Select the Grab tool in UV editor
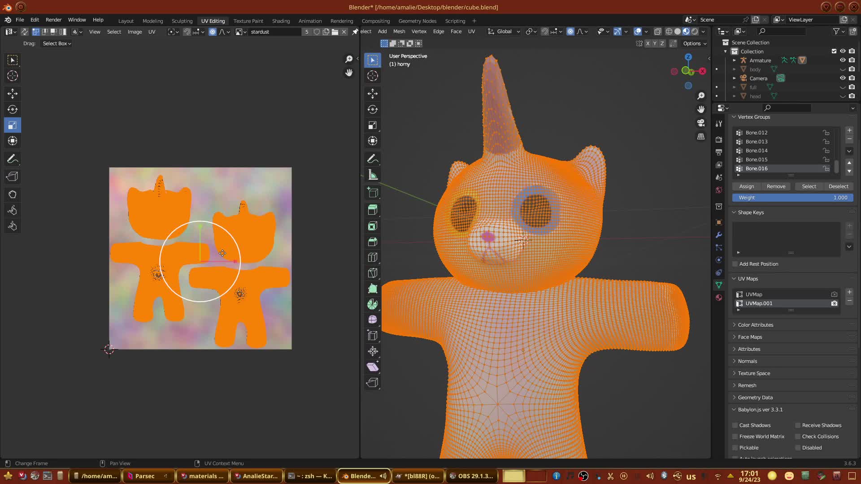 click(x=13, y=194)
